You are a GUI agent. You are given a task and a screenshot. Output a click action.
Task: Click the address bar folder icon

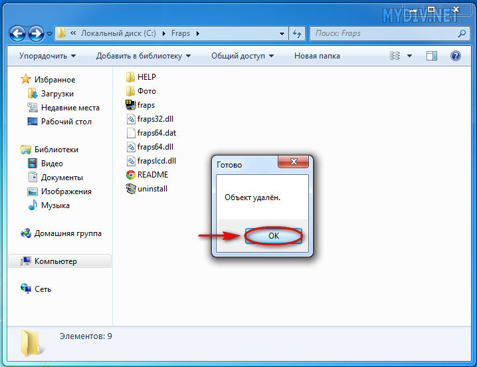61,33
